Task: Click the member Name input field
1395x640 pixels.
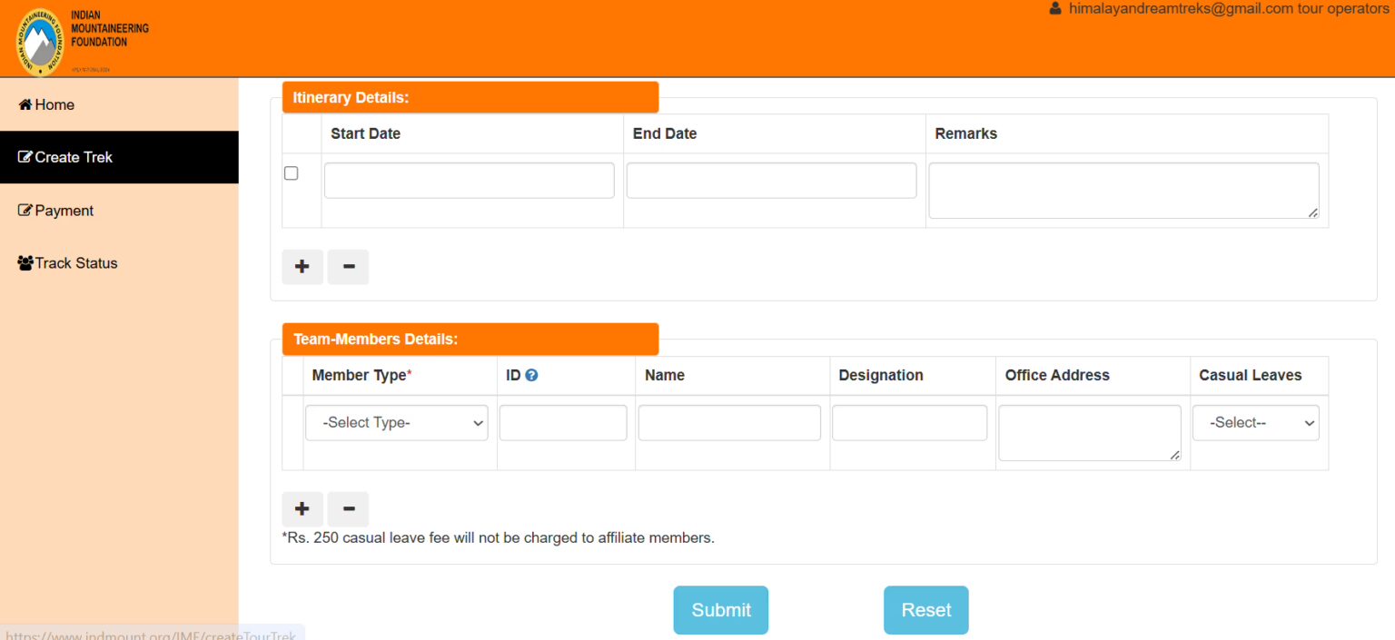Action: pyautogui.click(x=729, y=423)
